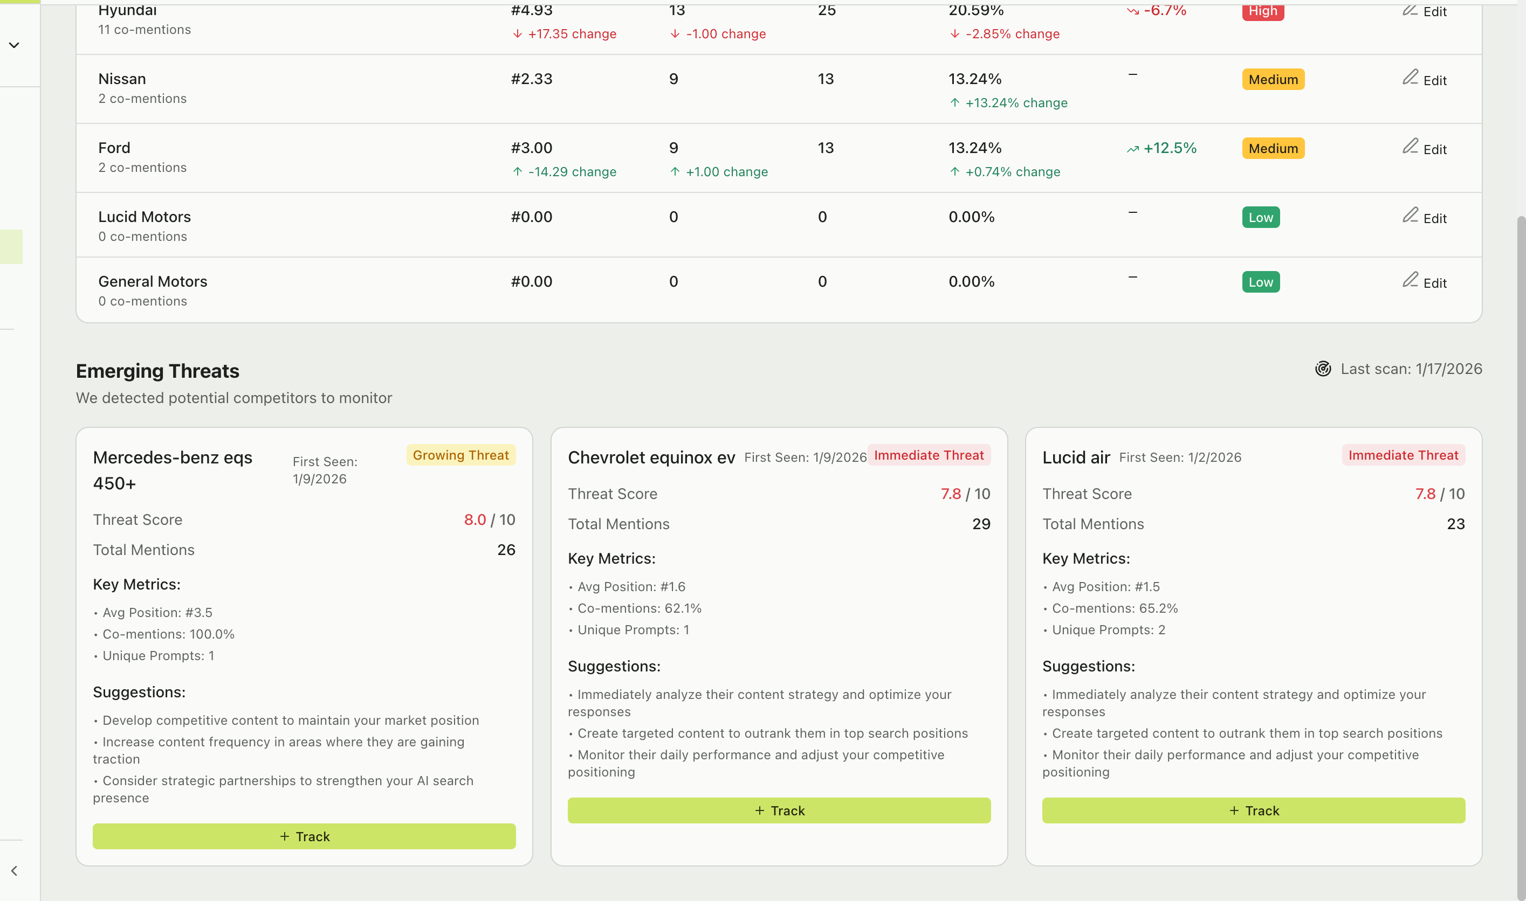Collapse the sidebar using the left chevron
This screenshot has height=901, width=1526.
point(13,871)
